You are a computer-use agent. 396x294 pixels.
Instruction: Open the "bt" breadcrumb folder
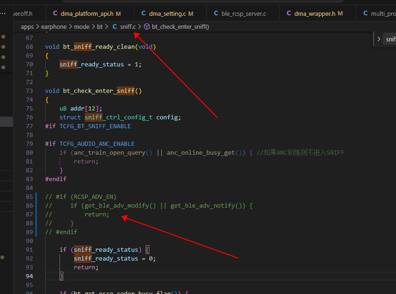pos(100,27)
